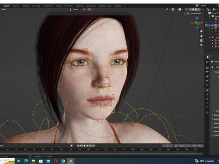
Task: Open the Rendering workspace tab
Action: [x=79, y=6]
